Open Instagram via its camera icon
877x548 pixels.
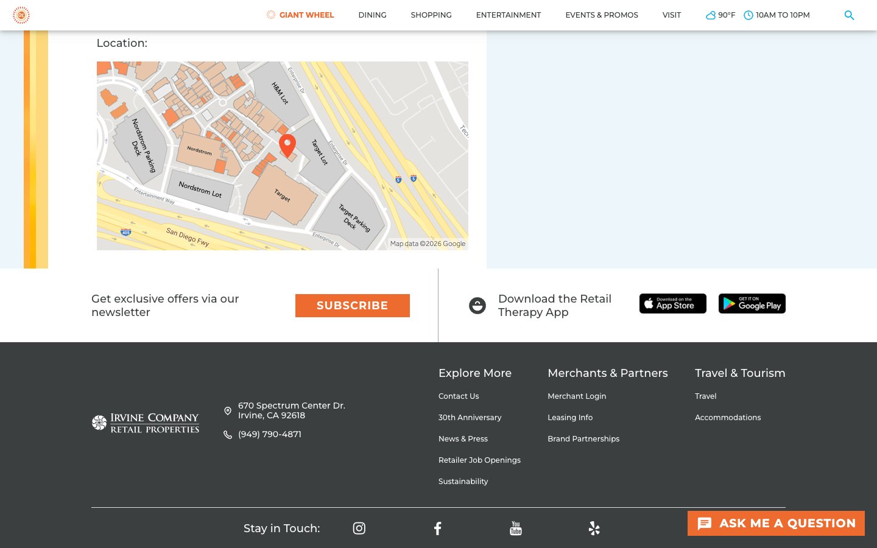(359, 529)
